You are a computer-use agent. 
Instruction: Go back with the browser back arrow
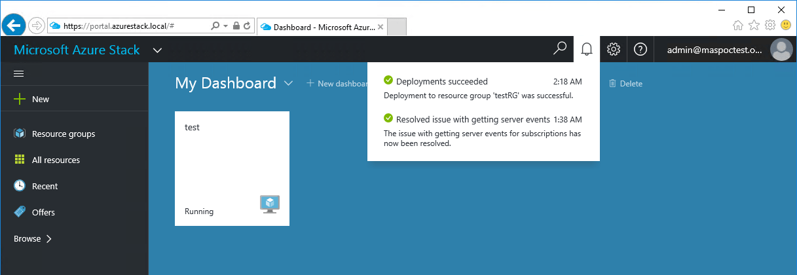(14, 26)
